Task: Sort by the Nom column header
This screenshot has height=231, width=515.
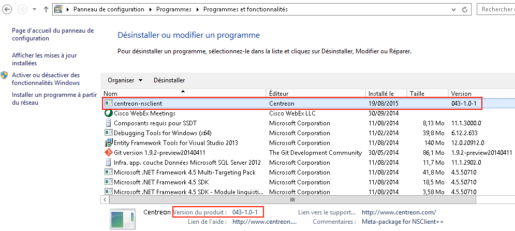Action: 184,93
